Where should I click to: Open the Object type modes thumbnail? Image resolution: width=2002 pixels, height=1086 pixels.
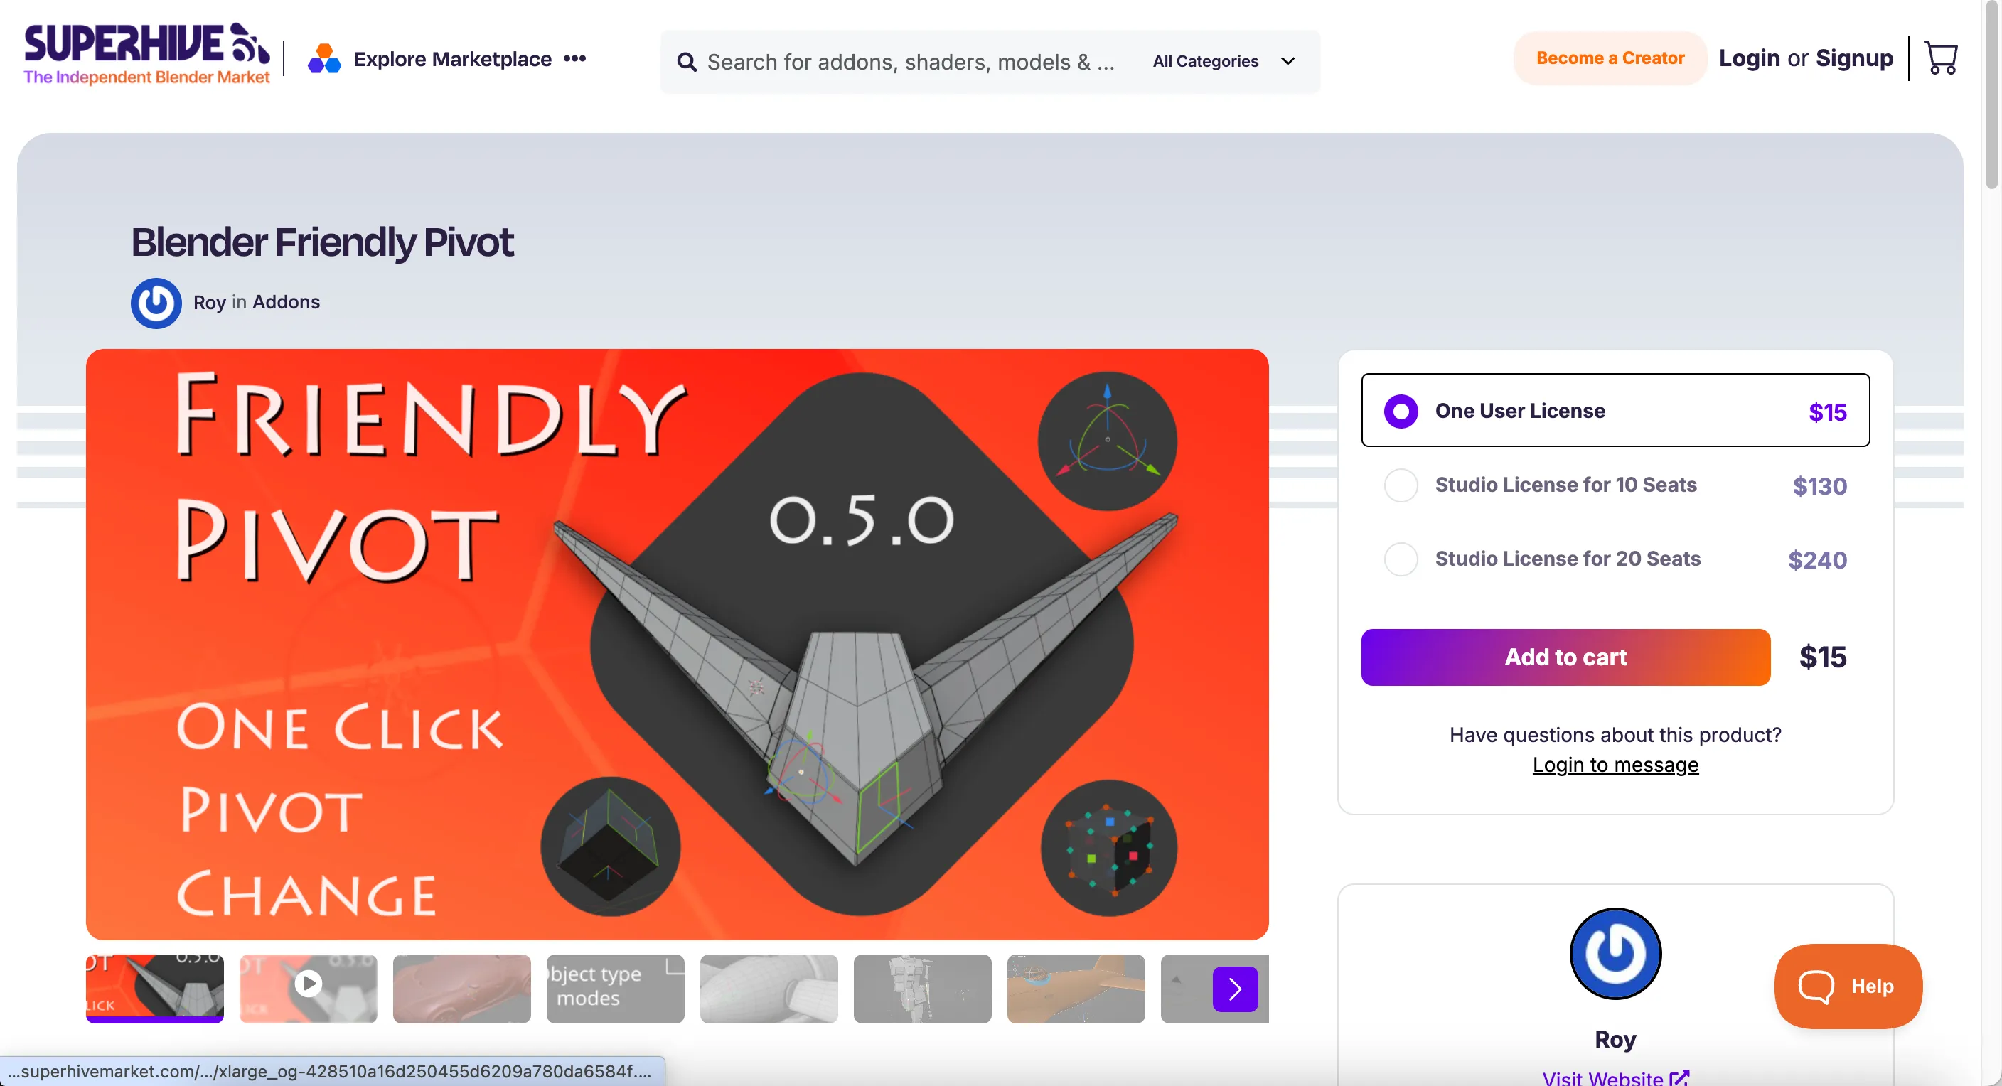click(615, 988)
